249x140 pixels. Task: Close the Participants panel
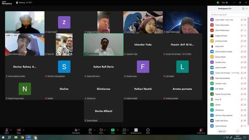pyautogui.click(x=247, y=9)
